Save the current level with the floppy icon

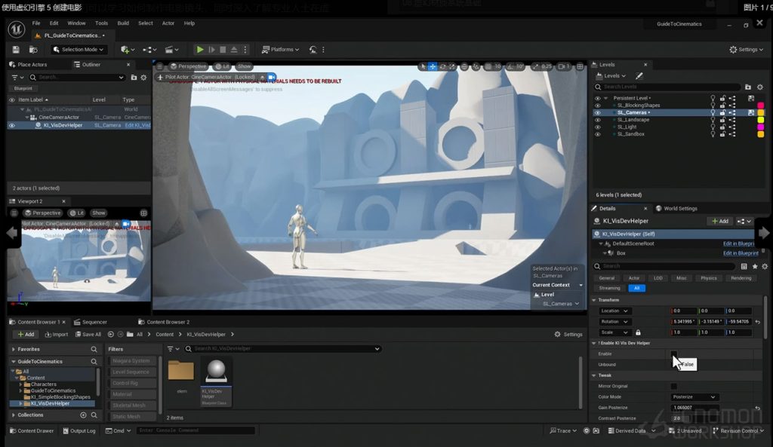point(16,50)
